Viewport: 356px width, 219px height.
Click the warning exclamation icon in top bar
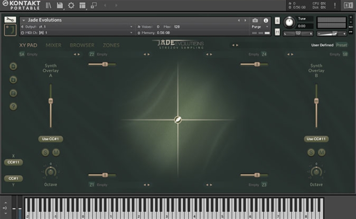coord(335,5)
